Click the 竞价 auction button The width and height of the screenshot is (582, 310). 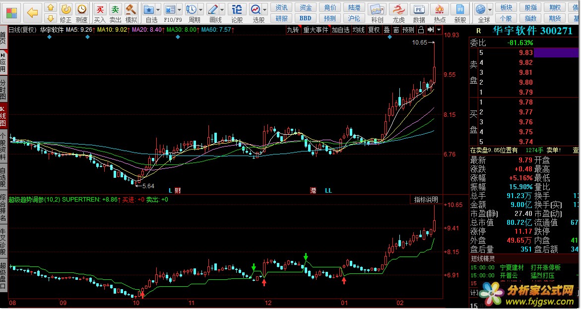click(x=330, y=7)
